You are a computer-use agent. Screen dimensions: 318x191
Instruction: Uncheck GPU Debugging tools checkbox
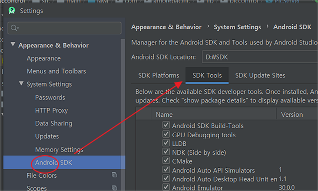166,134
